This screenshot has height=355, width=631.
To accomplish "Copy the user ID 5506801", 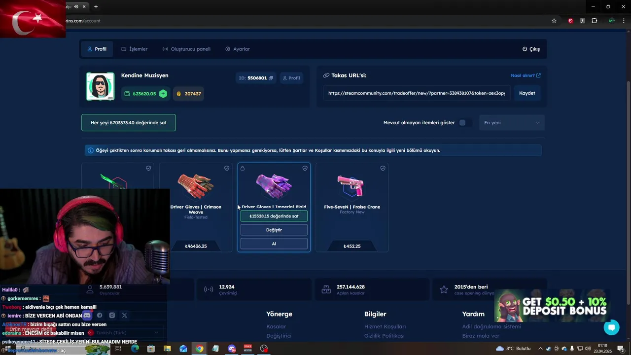I will point(271,78).
